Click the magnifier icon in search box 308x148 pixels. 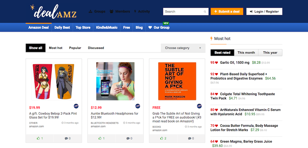205,12
